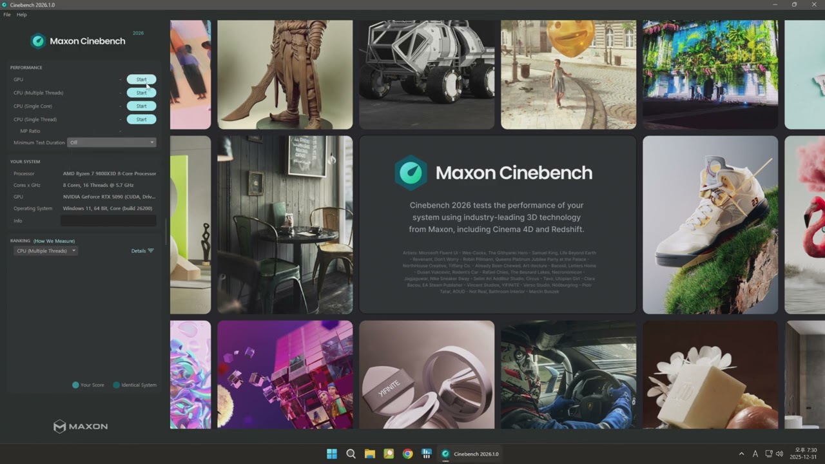Open the Windows Start menu
This screenshot has width=825, height=464.
(x=332, y=454)
